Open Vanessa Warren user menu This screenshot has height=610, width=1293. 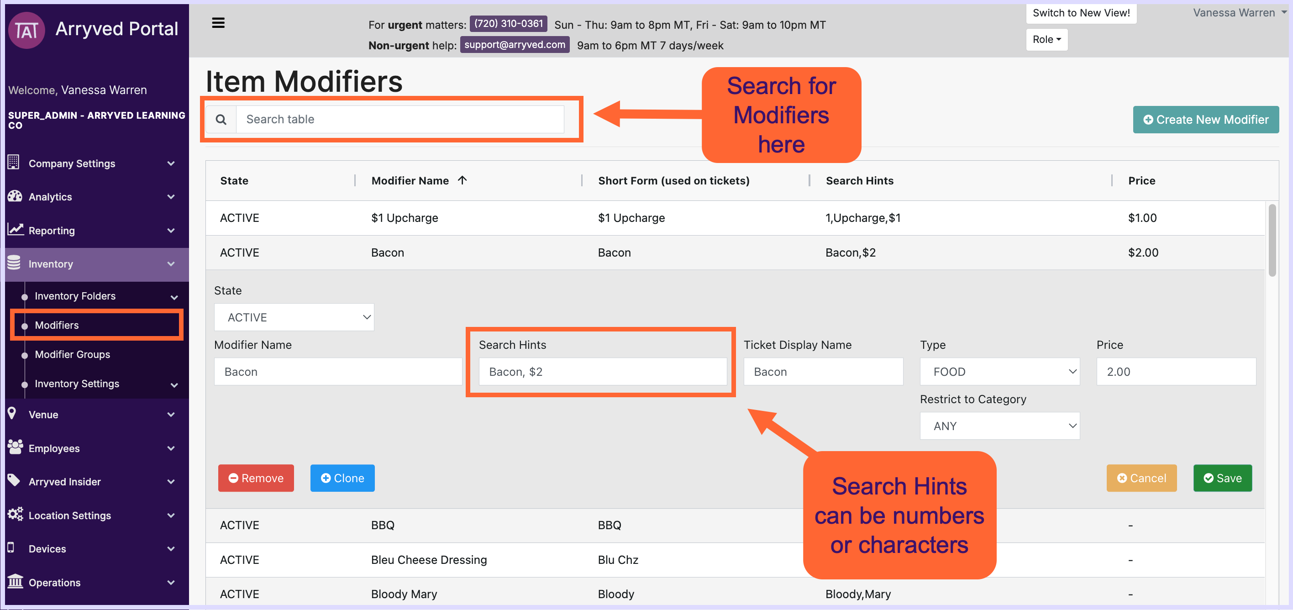click(1239, 12)
